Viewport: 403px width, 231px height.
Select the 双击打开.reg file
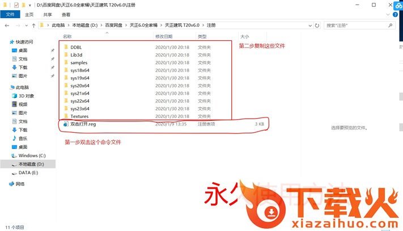[x=83, y=124]
